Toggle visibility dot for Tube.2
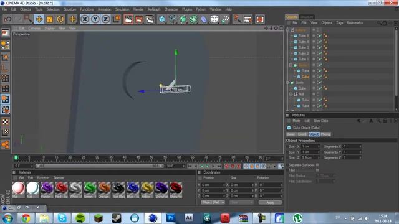The image size is (399, 224). (314, 54)
